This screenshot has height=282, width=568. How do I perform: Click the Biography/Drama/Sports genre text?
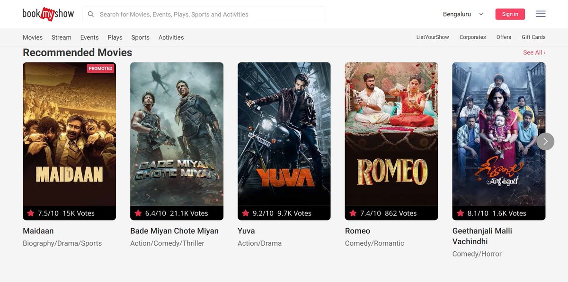[62, 243]
